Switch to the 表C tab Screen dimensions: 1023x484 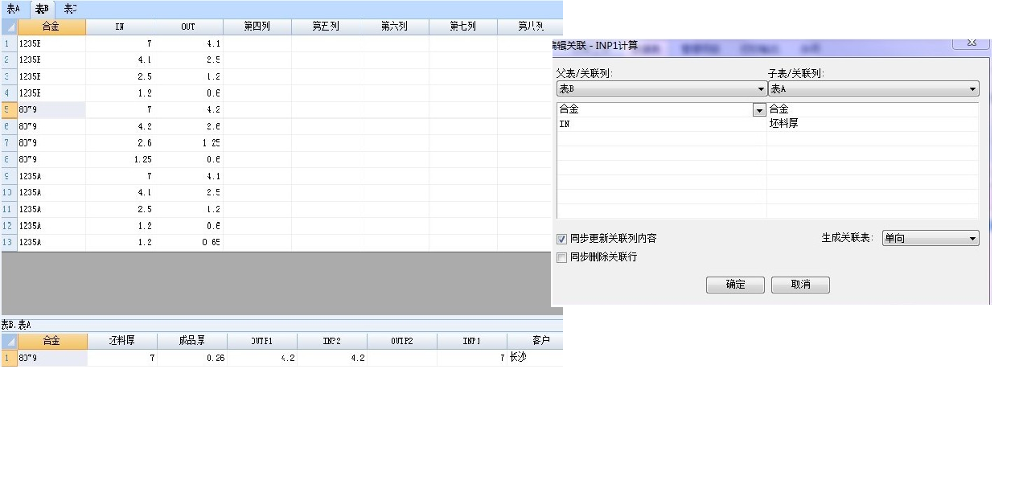pyautogui.click(x=70, y=9)
